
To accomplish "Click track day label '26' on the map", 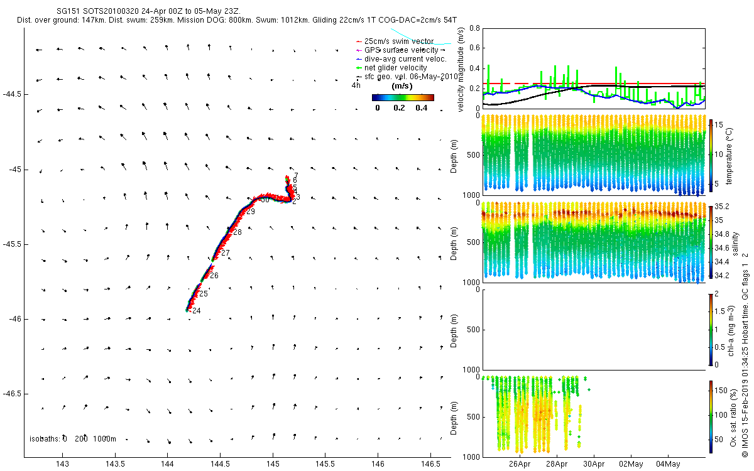I will pyautogui.click(x=214, y=276).
